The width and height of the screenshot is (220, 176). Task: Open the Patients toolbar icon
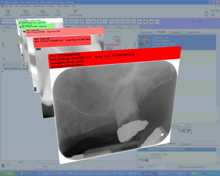click(x=8, y=13)
